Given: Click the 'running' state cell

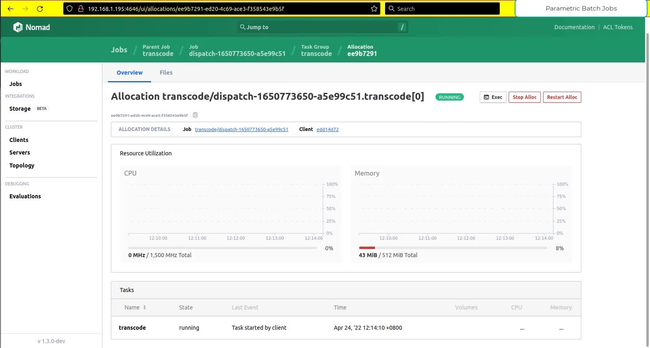Looking at the screenshot, I should [x=189, y=328].
